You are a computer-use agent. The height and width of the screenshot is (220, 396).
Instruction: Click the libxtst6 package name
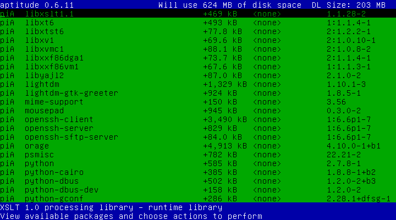[x=45, y=31]
